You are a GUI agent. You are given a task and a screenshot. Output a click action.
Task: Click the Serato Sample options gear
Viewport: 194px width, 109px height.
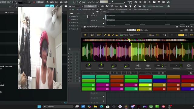(189, 65)
